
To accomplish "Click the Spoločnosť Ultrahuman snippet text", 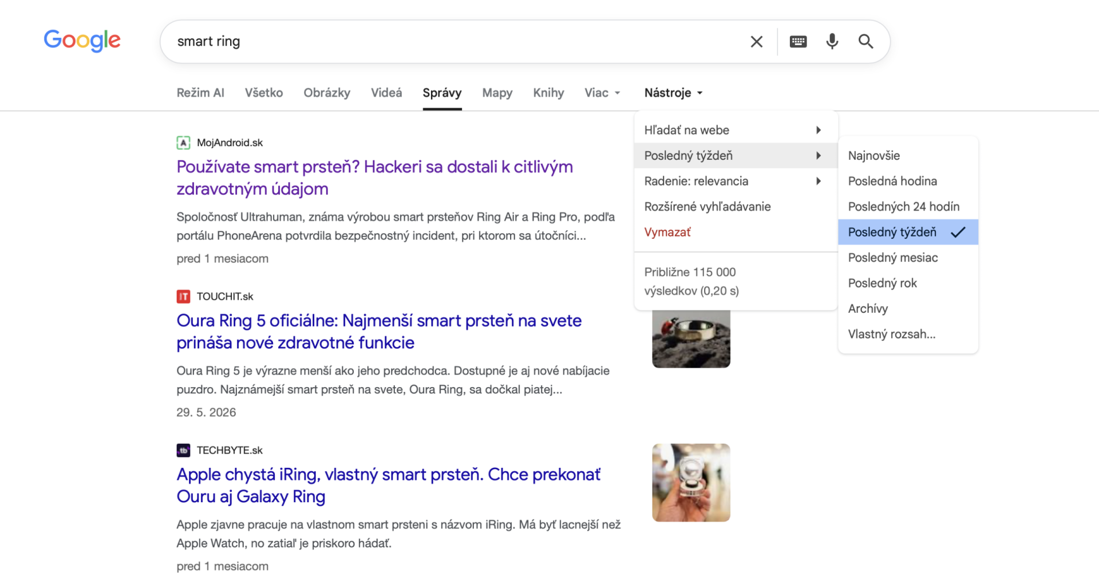I will (x=396, y=226).
